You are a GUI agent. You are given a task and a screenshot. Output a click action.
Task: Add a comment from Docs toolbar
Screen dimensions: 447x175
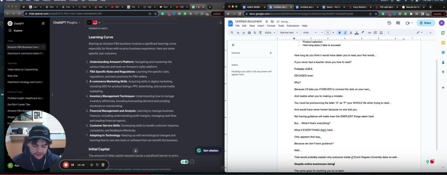pyautogui.click(x=375, y=33)
